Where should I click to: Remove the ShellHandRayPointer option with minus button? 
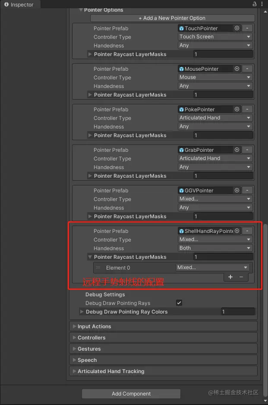247,231
